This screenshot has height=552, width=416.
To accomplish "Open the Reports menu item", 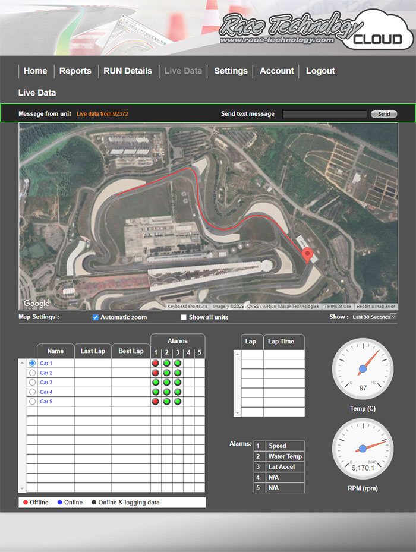I will click(75, 71).
